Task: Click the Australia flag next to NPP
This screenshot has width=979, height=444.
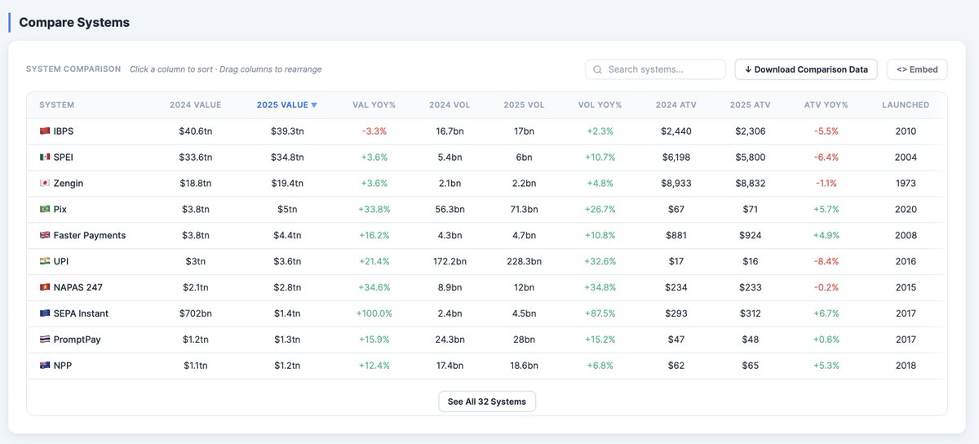Action: (45, 366)
